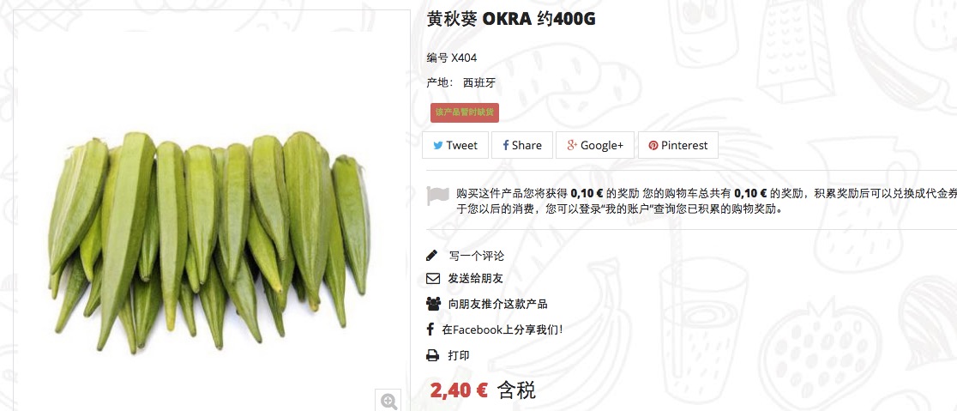Click the Tweet button

click(x=455, y=145)
